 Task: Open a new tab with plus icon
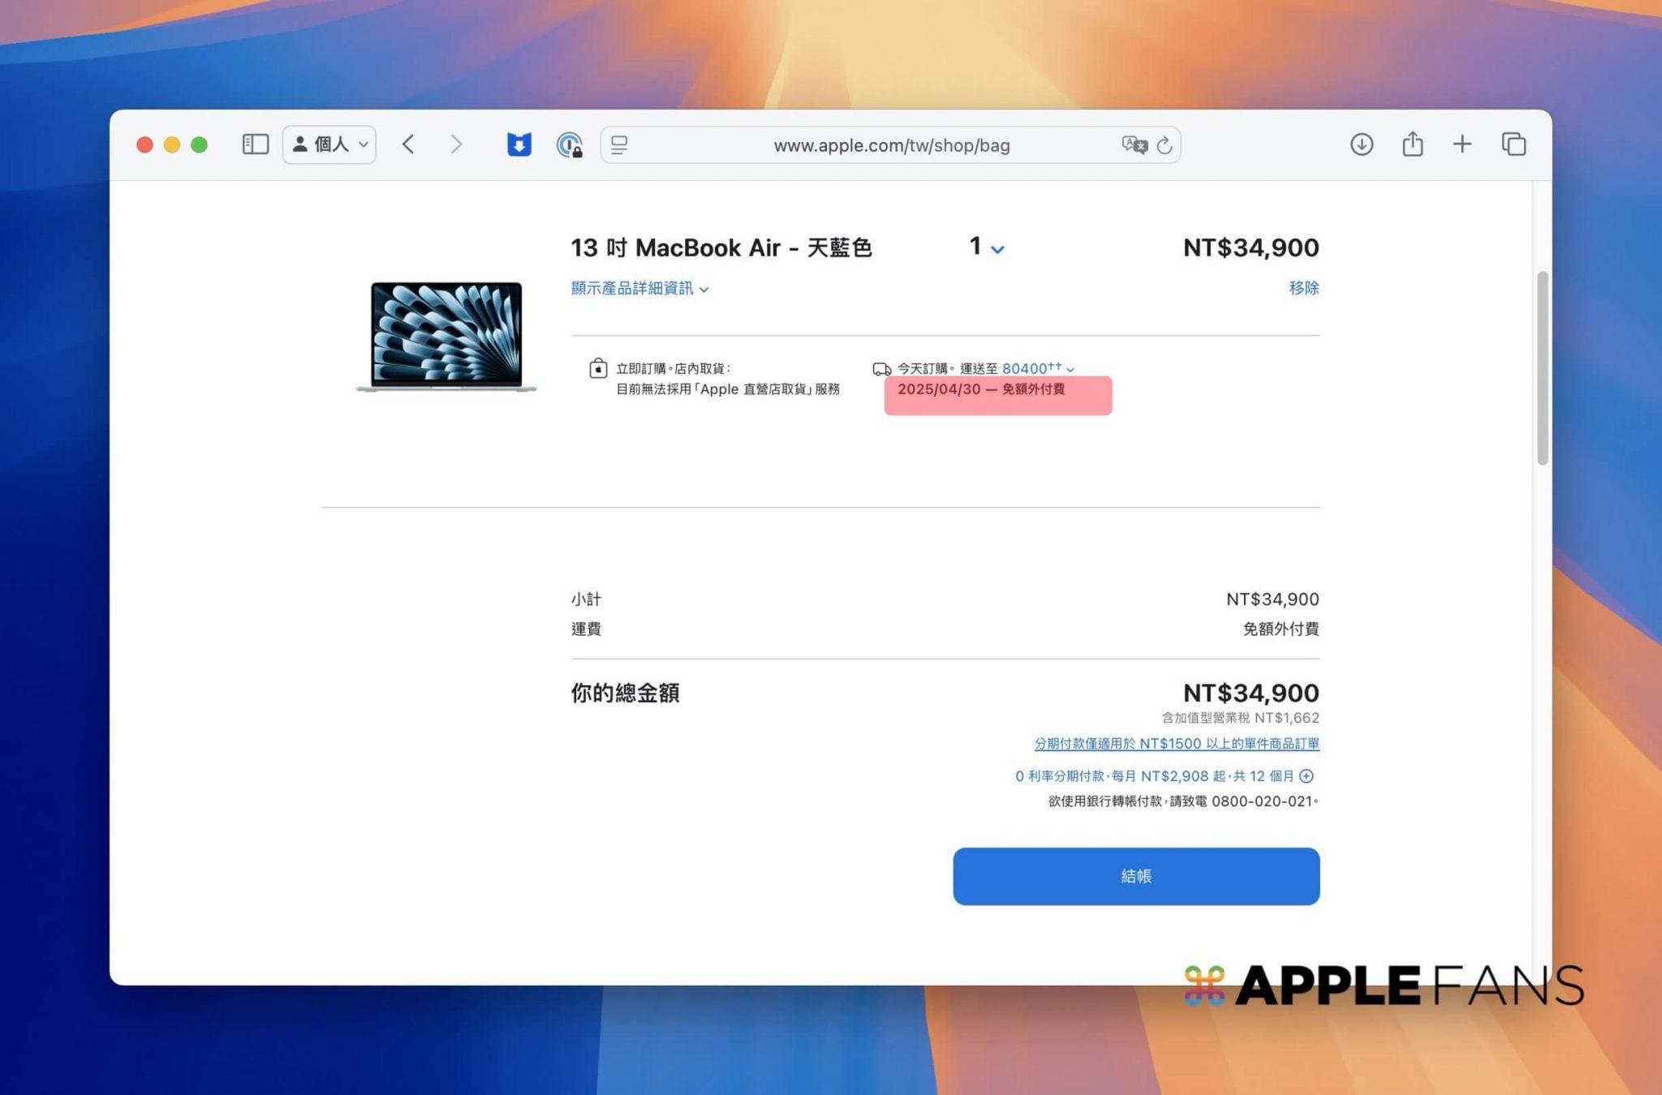coord(1462,144)
